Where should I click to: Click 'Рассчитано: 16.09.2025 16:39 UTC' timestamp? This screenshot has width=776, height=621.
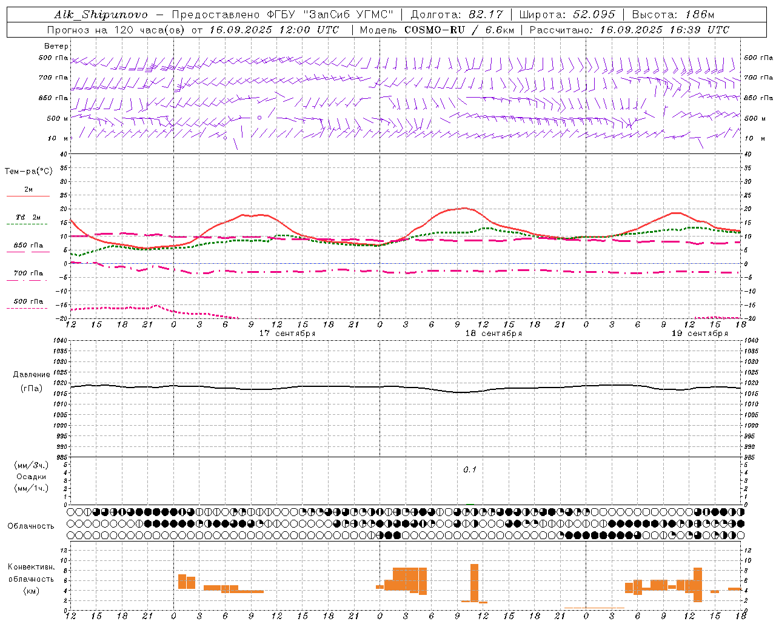pyautogui.click(x=629, y=30)
